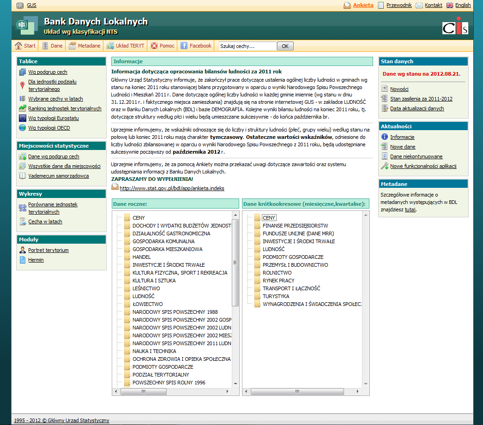Click the red pin icon for territorial units
The image size is (483, 425).
pos(22,85)
